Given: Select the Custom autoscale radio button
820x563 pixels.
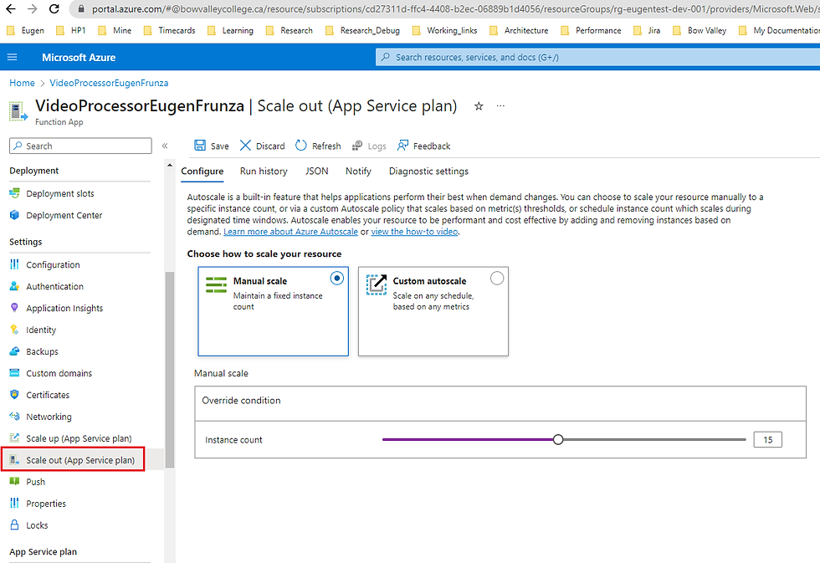Looking at the screenshot, I should [x=497, y=278].
